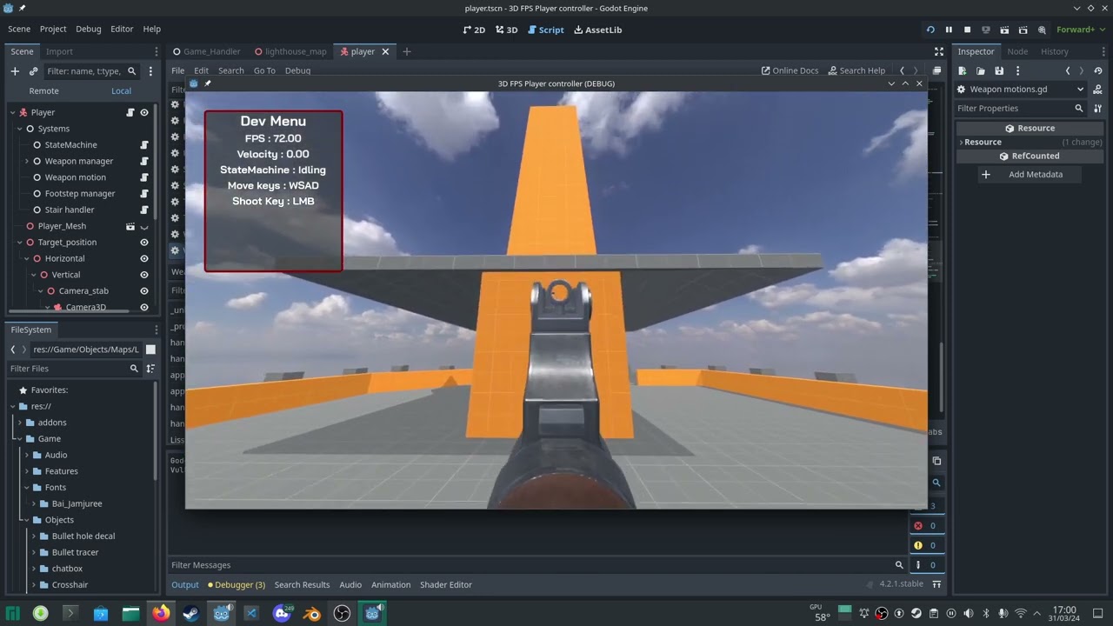The height and width of the screenshot is (626, 1113).
Task: Click the floating script editor window icon
Action: 936,70
